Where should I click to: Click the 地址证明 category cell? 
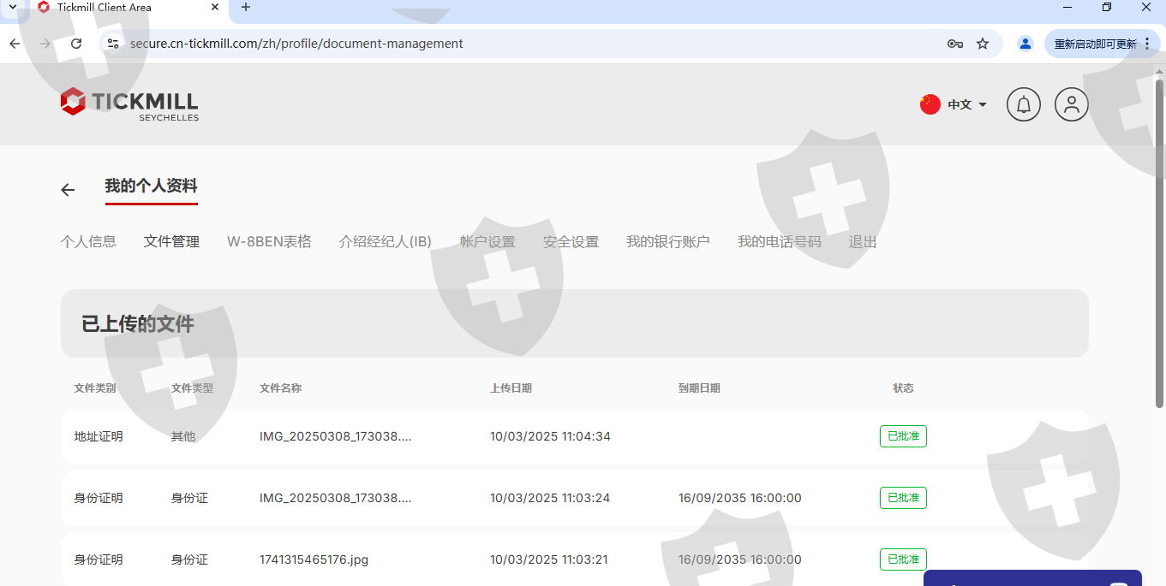[x=99, y=436]
